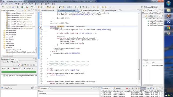Toggle JUnit Scroll Lock
The image size is (173, 97).
coord(22,65)
